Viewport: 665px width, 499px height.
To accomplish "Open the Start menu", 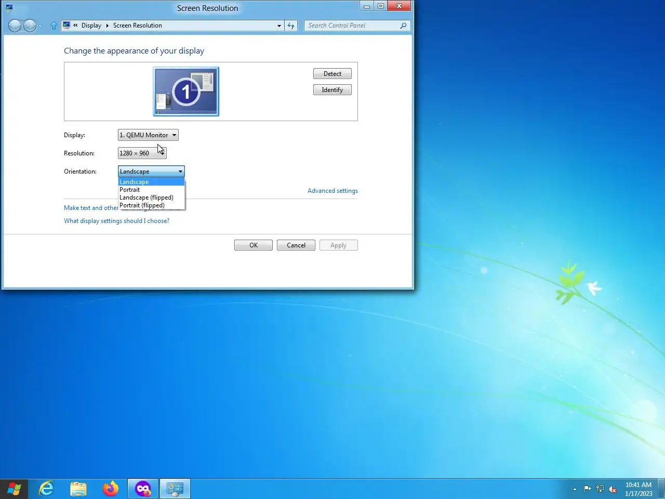I will coord(15,489).
